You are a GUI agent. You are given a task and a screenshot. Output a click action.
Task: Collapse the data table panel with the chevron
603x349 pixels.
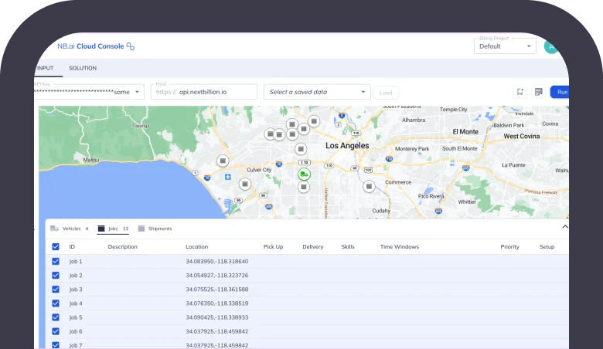pyautogui.click(x=564, y=228)
